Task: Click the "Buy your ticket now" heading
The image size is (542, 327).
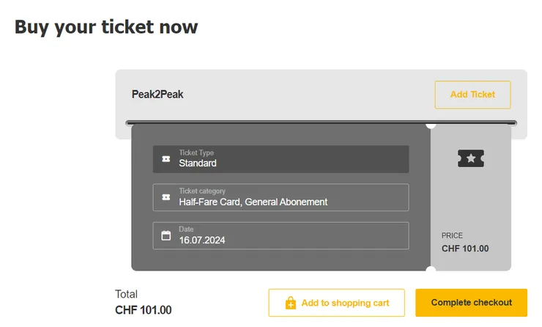Action: 106,27
